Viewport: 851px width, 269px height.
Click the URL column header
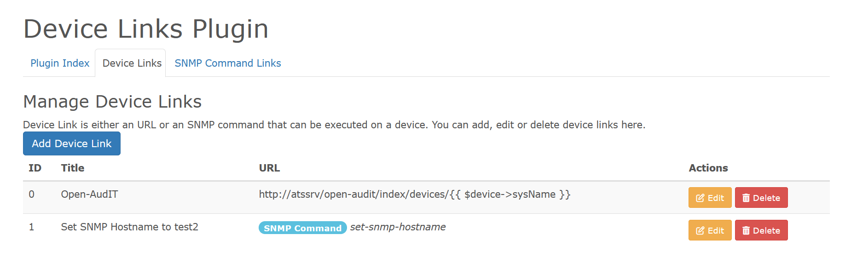click(x=269, y=168)
